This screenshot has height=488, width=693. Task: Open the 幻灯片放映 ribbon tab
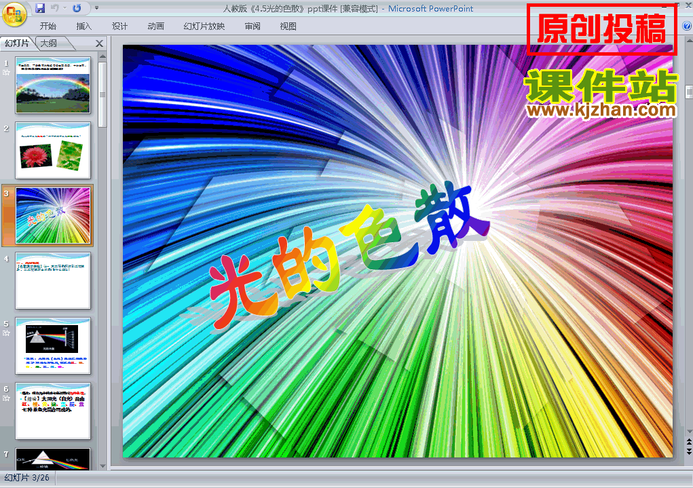tap(204, 26)
